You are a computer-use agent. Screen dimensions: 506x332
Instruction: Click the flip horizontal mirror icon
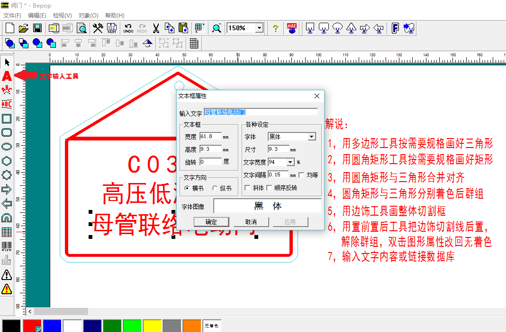click(147, 43)
